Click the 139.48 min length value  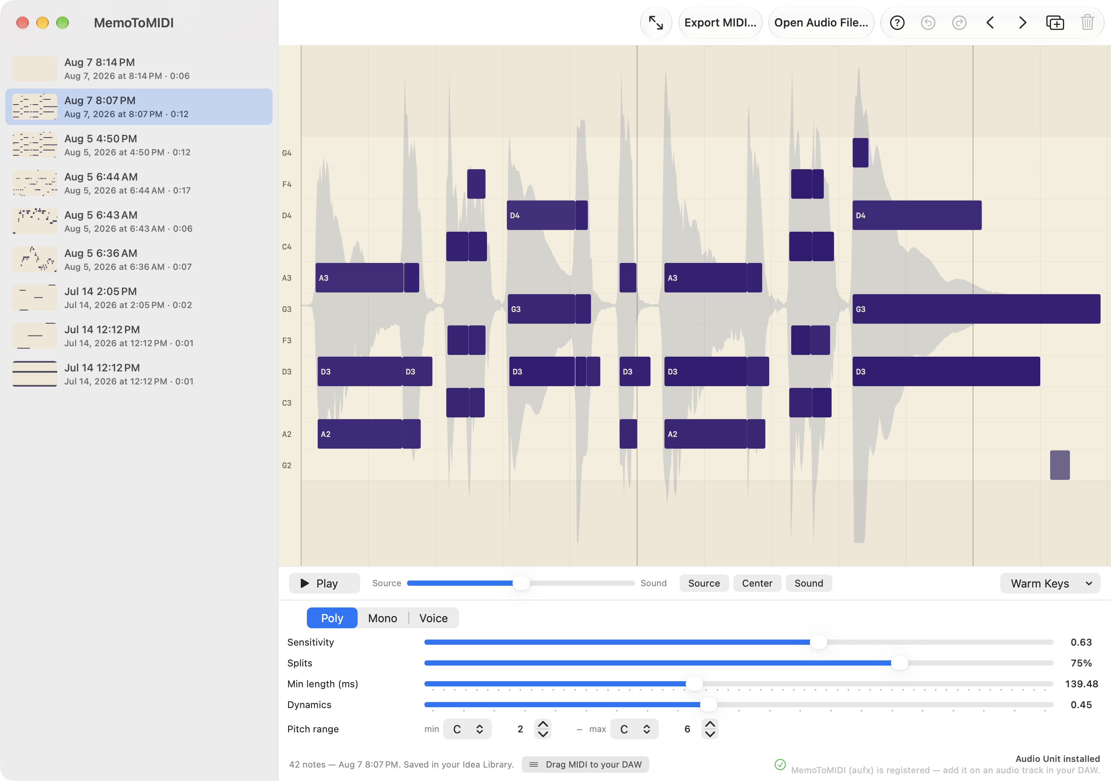pos(1081,684)
